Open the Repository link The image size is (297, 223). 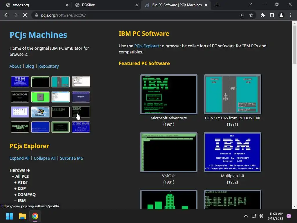coord(48,66)
